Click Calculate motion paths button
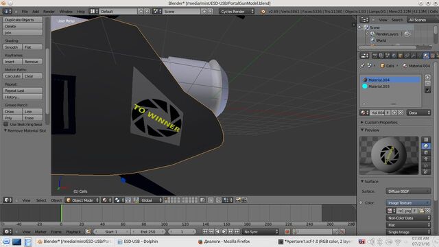The height and width of the screenshot is (247, 439). [12, 76]
